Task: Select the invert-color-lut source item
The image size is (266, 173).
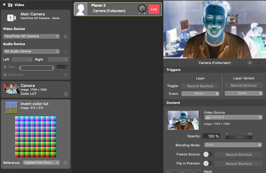Action: [36, 105]
